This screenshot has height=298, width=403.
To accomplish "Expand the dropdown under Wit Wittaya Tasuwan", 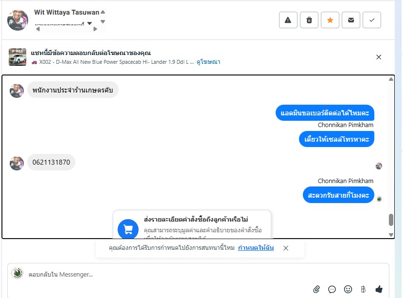I will click(x=89, y=23).
